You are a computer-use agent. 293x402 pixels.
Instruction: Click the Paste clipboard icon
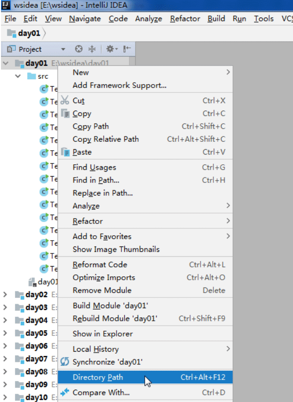pos(66,152)
